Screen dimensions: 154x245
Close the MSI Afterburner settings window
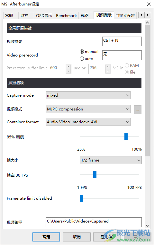click(149, 4)
